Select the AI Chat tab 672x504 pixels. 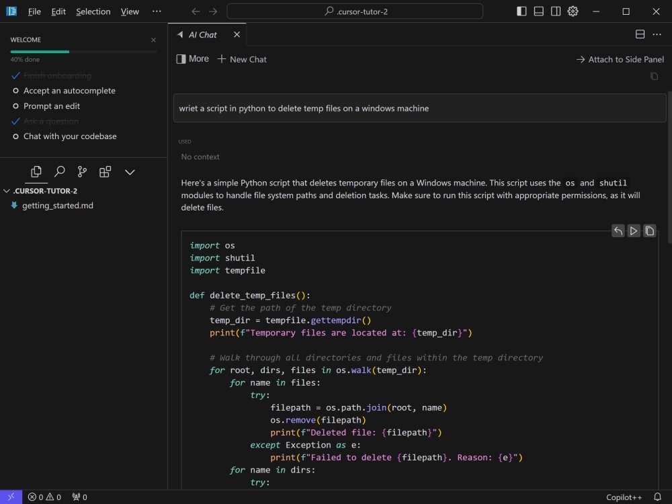(x=202, y=34)
